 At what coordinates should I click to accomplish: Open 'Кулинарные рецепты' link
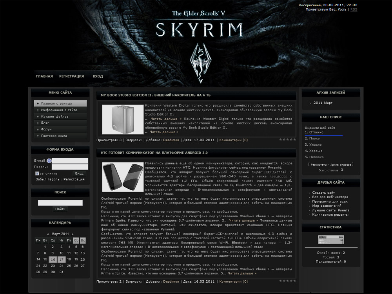point(330,215)
